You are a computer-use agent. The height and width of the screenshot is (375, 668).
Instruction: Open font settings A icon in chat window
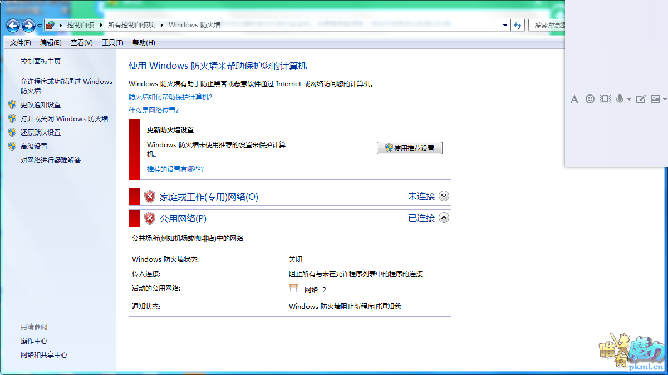point(574,99)
